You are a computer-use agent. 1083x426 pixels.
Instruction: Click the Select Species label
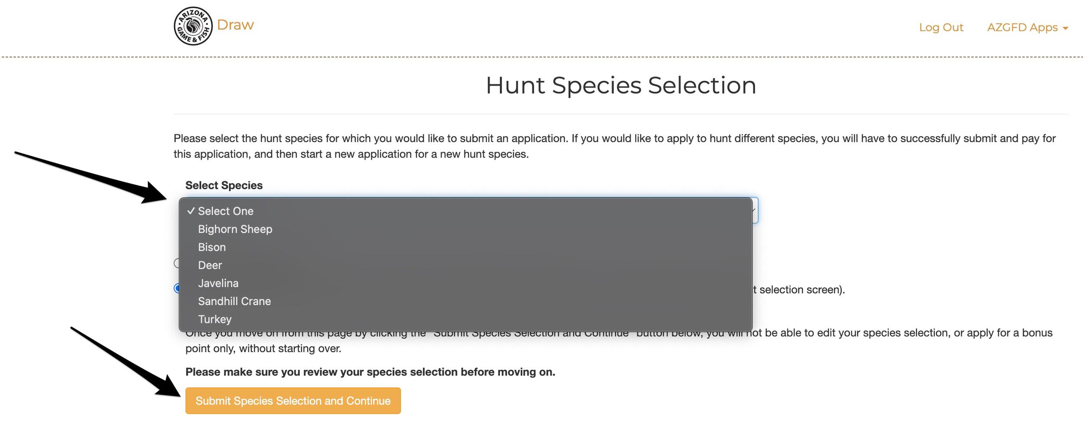224,186
